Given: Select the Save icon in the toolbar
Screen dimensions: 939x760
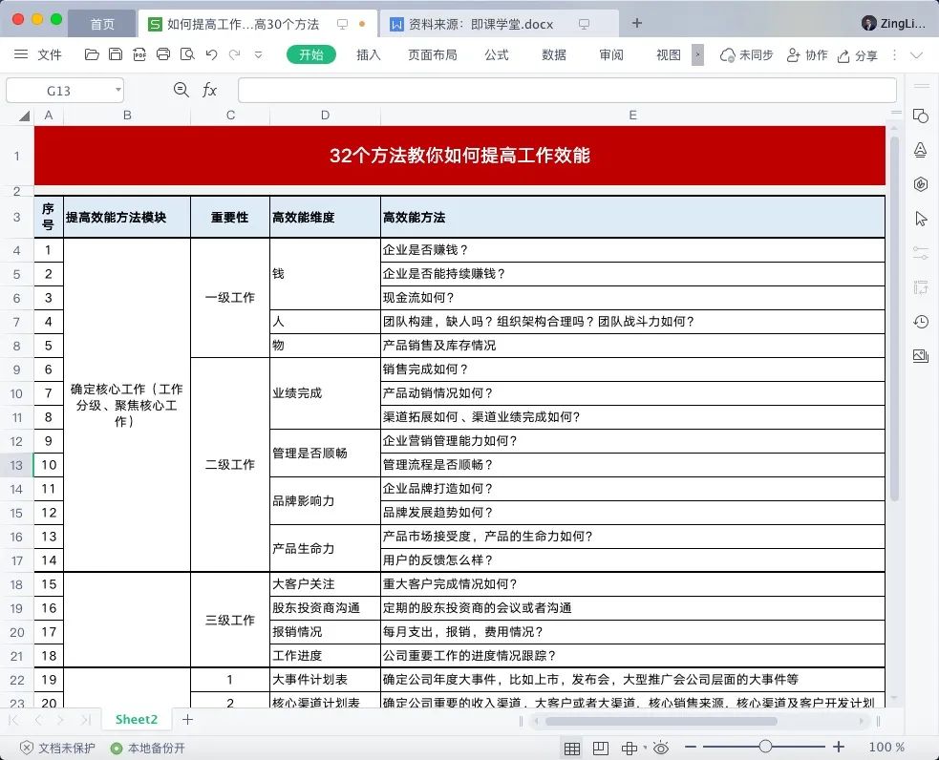Looking at the screenshot, I should point(115,55).
